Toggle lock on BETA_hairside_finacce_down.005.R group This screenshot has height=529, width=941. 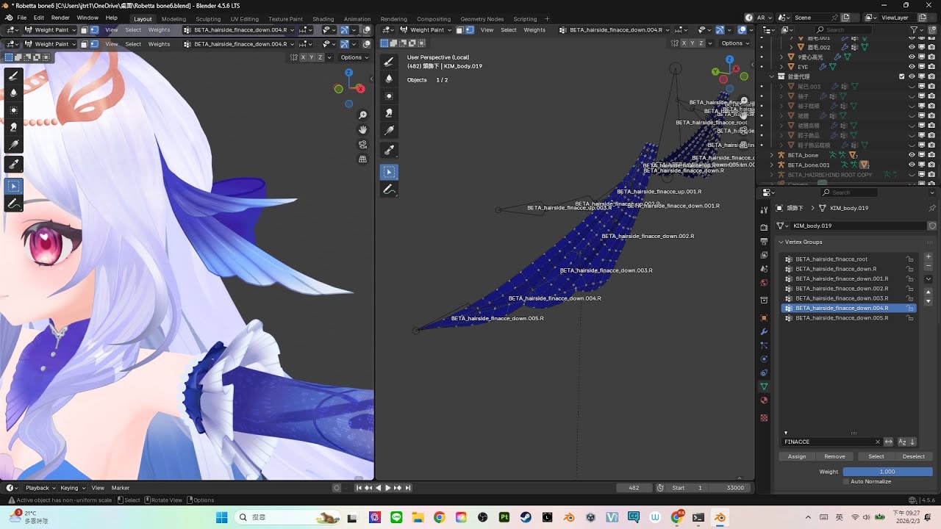(x=910, y=318)
